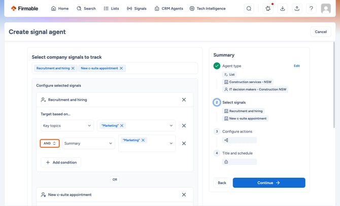Open the Summary field dropdown
Viewport: 340px width, 206px height.
(88, 143)
